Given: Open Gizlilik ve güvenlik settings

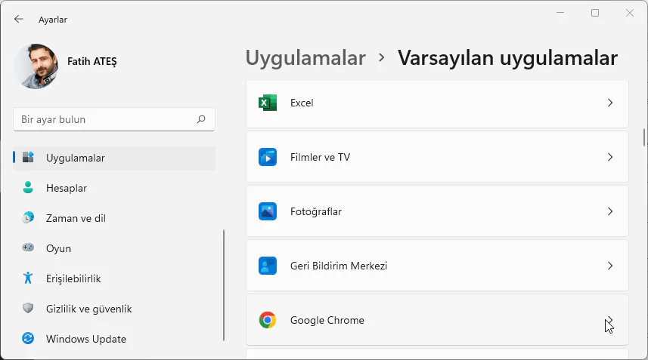Looking at the screenshot, I should tap(88, 309).
